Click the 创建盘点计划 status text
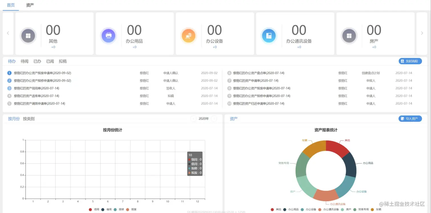Image resolution: width=431 pixels, height=213 pixels. tap(371, 73)
